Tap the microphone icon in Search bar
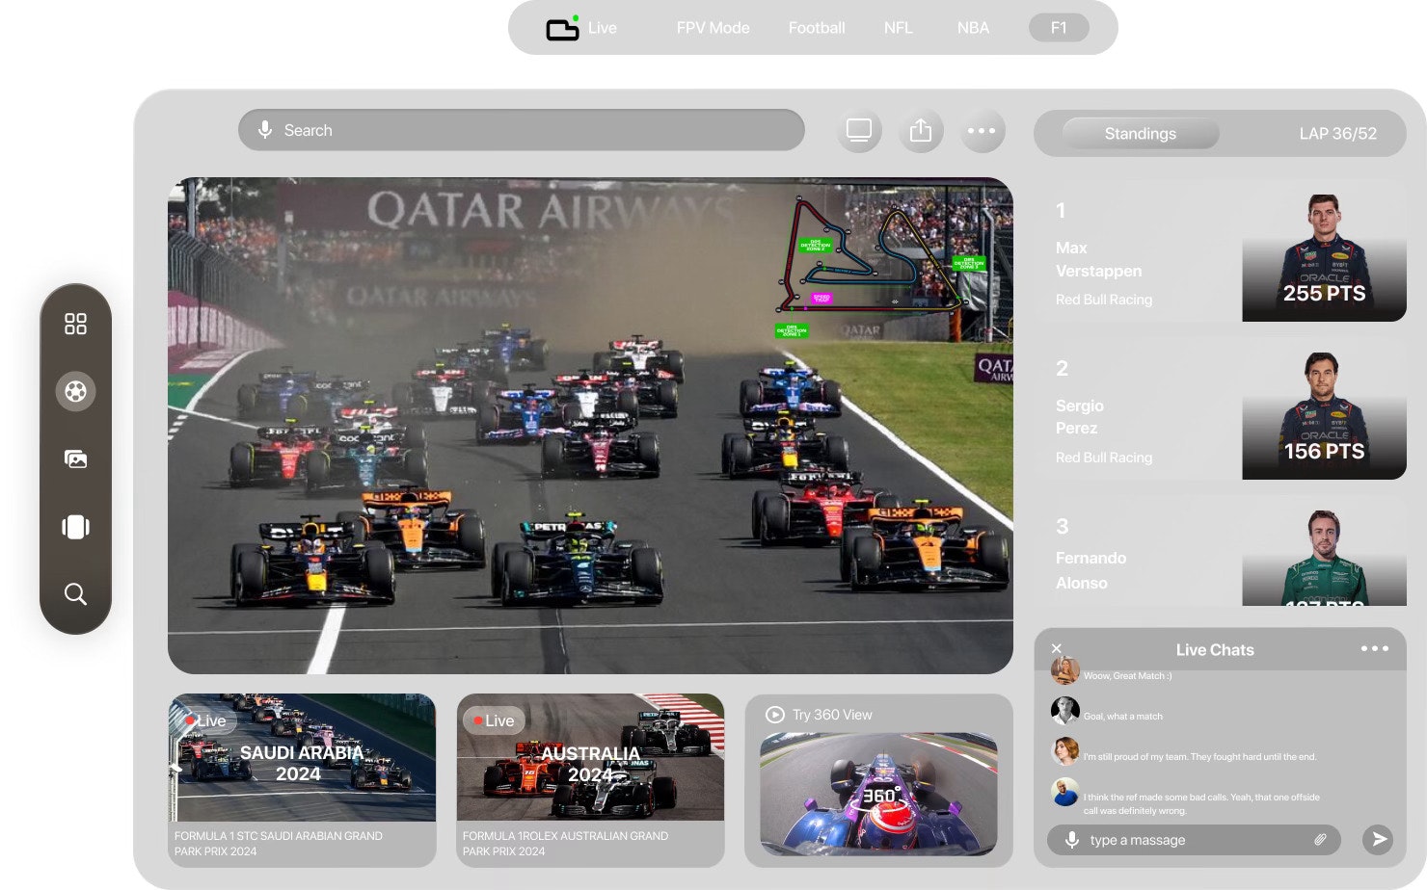 (265, 130)
